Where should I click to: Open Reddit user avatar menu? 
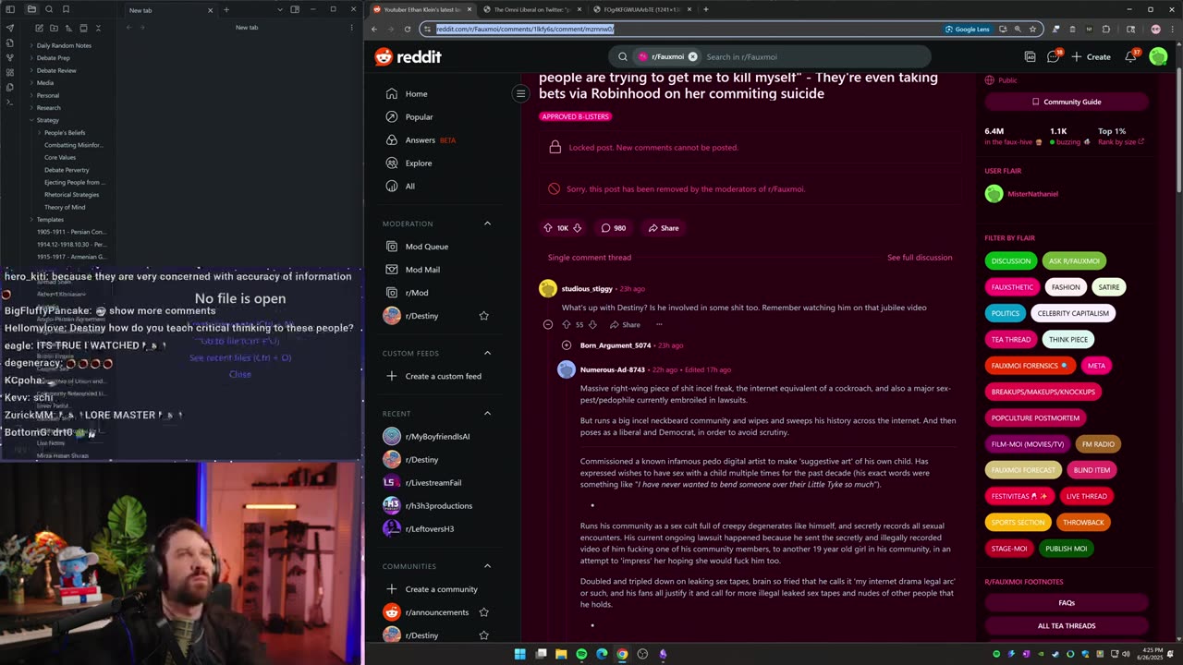[1158, 56]
